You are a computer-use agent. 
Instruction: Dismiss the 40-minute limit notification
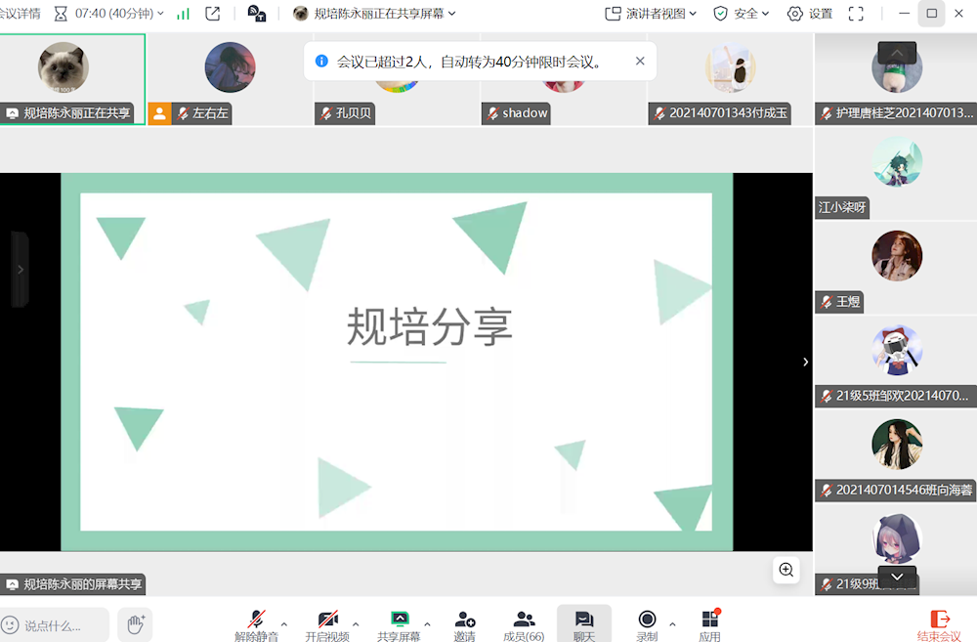640,62
